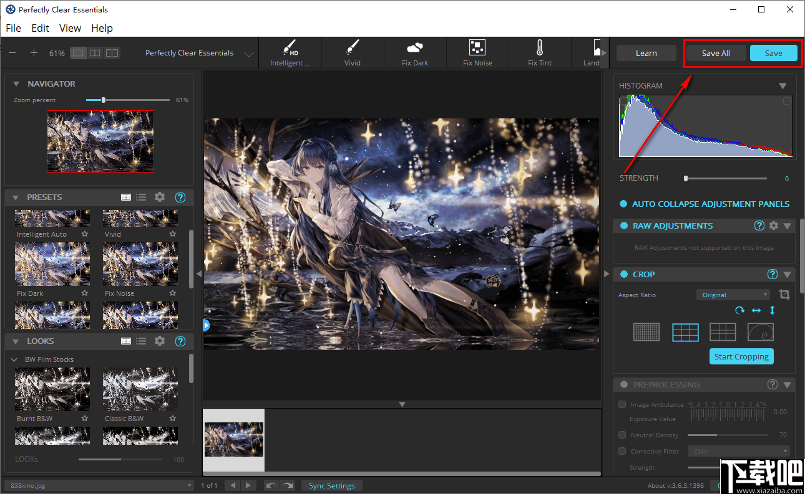
Task: Click the Learn button
Action: click(646, 53)
